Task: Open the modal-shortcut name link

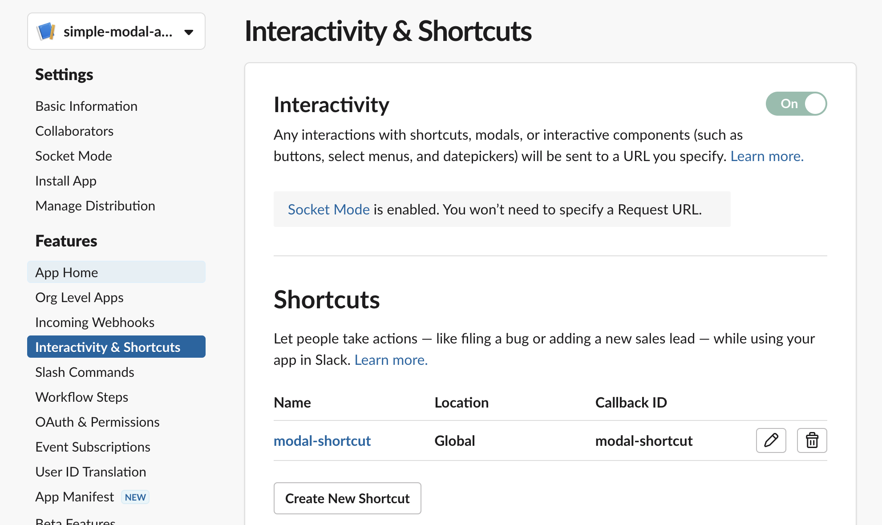Action: coord(322,441)
